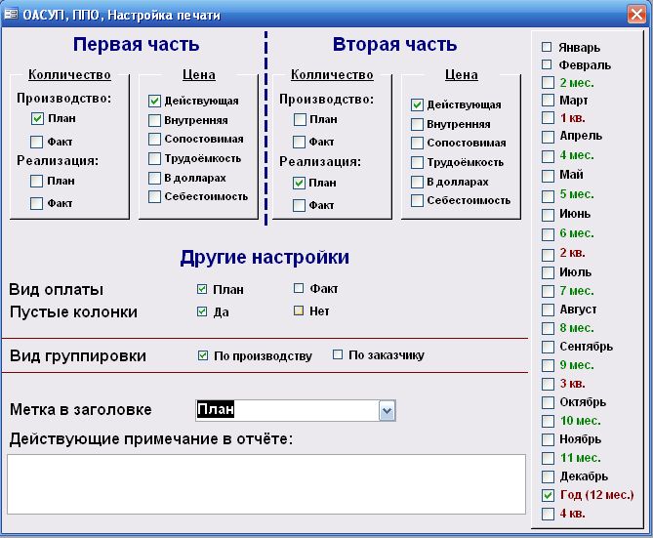Click the Действующие примечание text area
The image size is (653, 538).
[265, 483]
